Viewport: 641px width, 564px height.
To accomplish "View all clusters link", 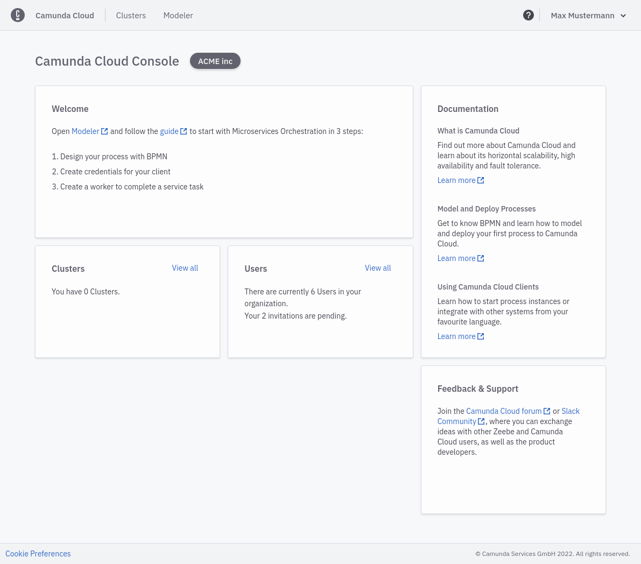I will [x=185, y=268].
